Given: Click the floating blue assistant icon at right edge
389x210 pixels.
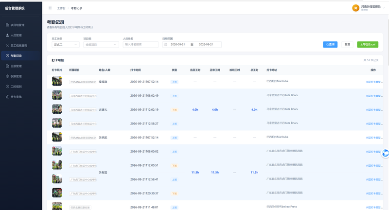Looking at the screenshot, I should point(385,154).
